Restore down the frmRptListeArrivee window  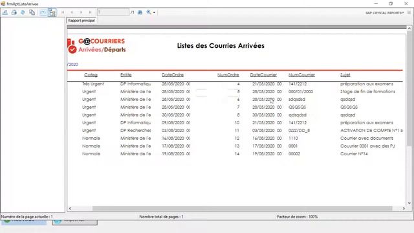point(391,4)
